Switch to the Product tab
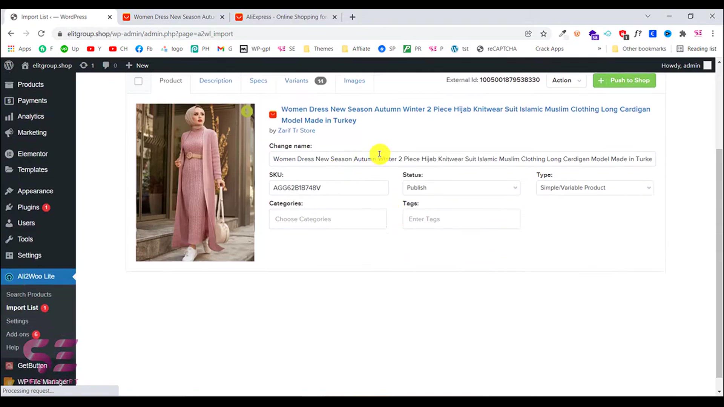The height and width of the screenshot is (407, 724). [x=170, y=81]
